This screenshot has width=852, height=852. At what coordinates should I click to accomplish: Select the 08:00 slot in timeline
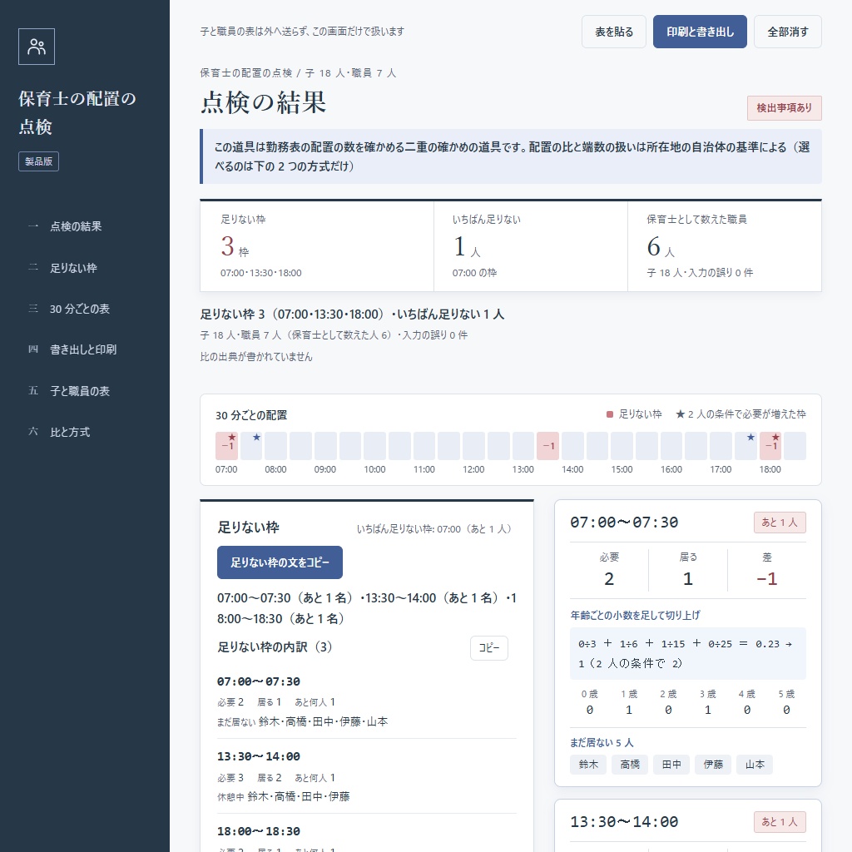276,446
